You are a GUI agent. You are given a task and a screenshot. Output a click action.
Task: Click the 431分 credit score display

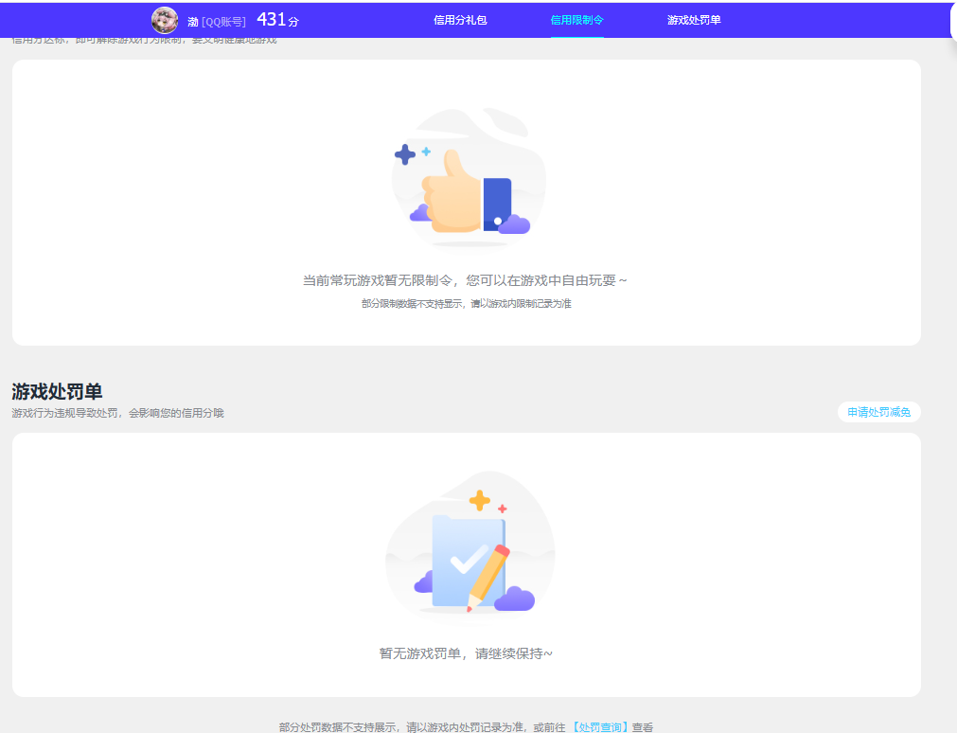[275, 18]
